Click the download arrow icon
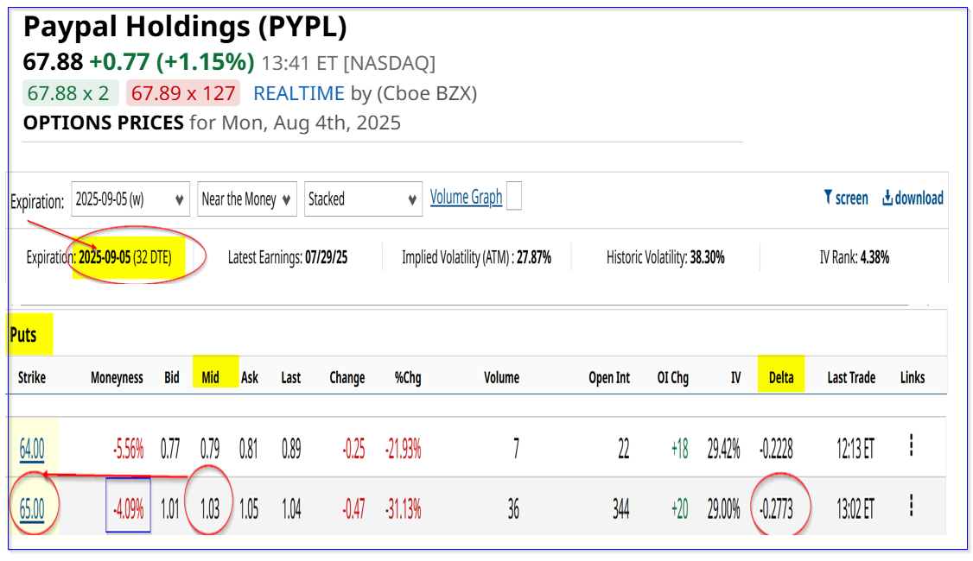The height and width of the screenshot is (561, 973). tap(887, 198)
